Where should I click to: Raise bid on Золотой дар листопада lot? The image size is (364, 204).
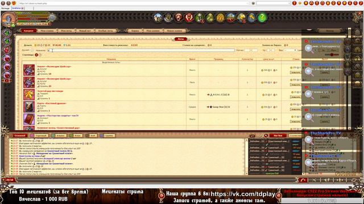(x=296, y=97)
